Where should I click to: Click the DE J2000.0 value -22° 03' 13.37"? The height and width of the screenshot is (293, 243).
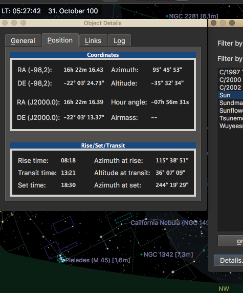(x=84, y=117)
